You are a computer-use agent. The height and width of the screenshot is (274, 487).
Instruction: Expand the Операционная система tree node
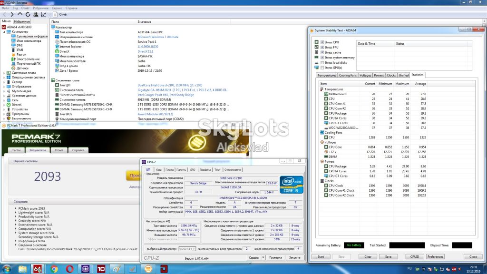4,78
